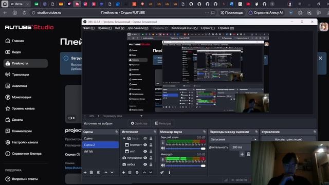This screenshot has height=185, width=329.
Task: Open Док-панели menu in OBS
Action: [138, 28]
